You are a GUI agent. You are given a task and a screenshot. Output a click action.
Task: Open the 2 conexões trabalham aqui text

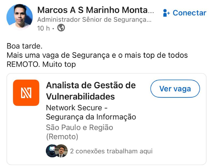[x=111, y=151]
